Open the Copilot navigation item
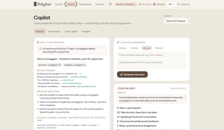 (x=71, y=4)
